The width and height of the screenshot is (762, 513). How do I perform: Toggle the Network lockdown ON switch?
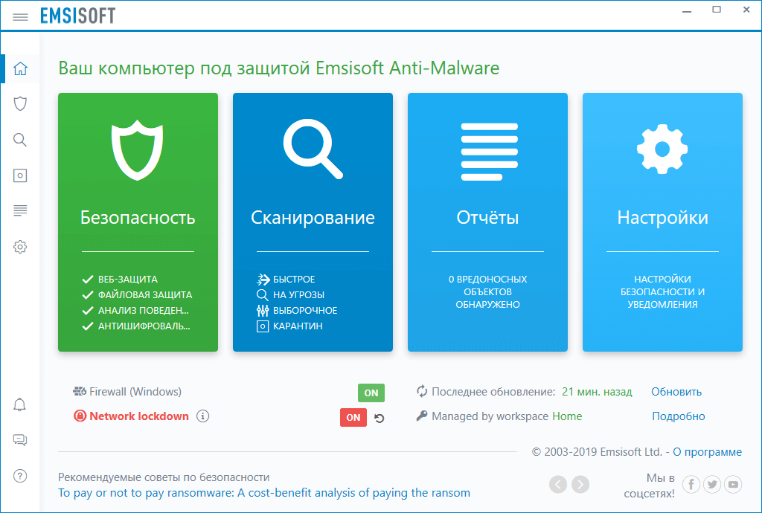point(353,417)
